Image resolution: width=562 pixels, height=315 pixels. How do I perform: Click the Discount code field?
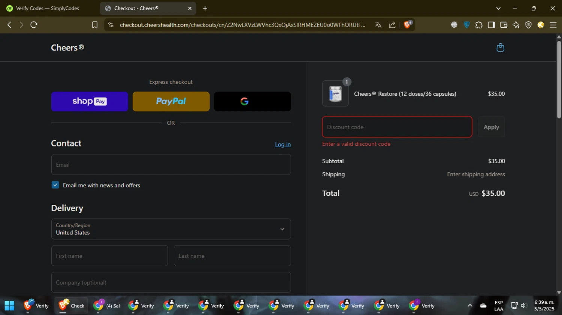click(397, 127)
